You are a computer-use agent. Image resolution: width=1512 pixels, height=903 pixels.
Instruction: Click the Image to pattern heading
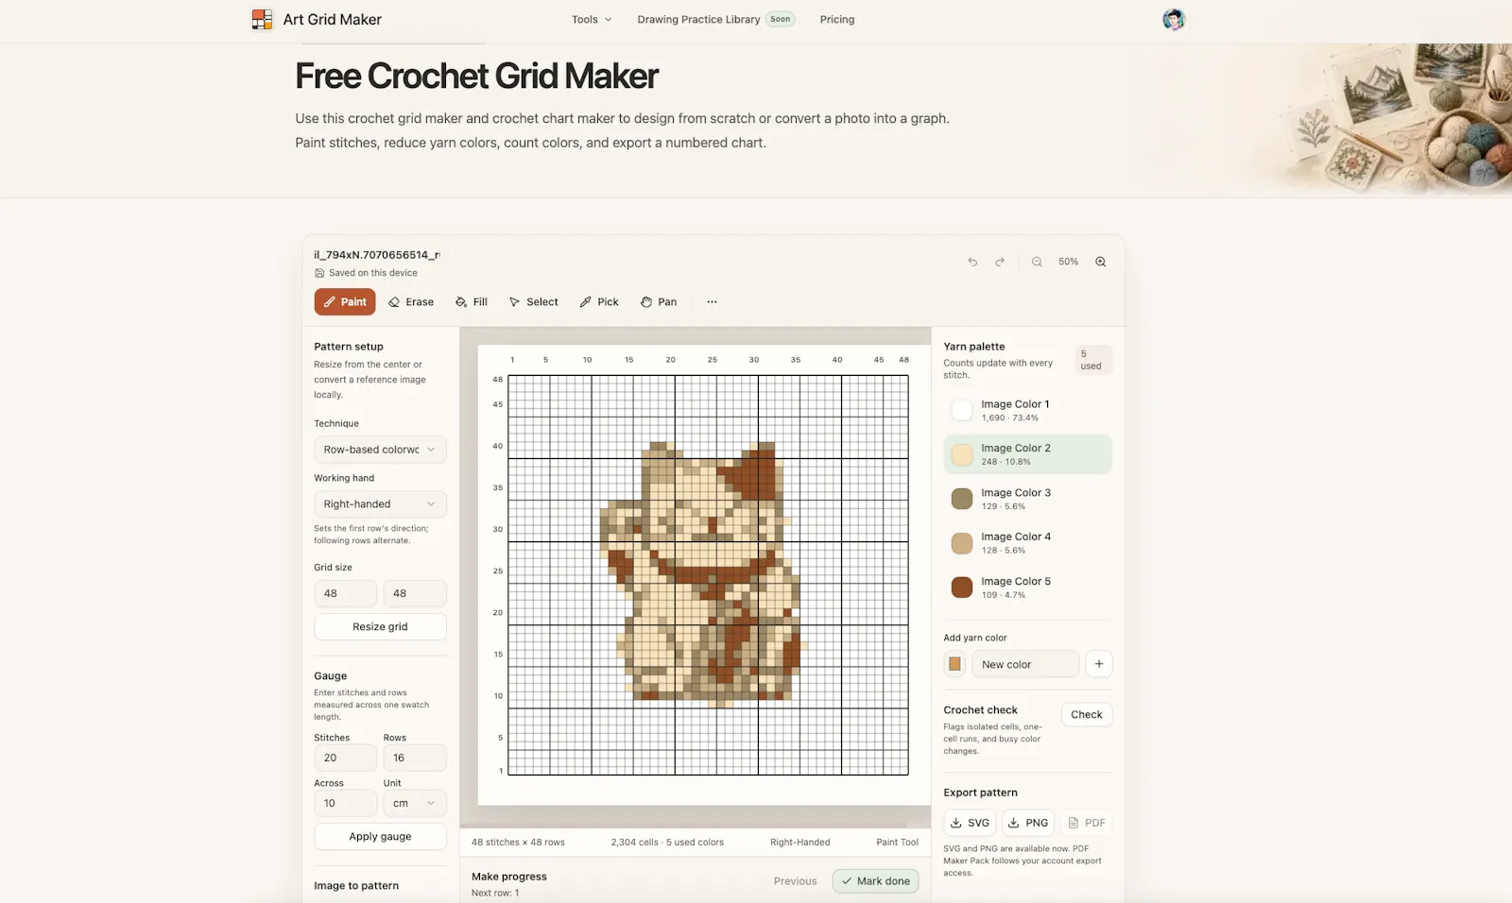[356, 886]
